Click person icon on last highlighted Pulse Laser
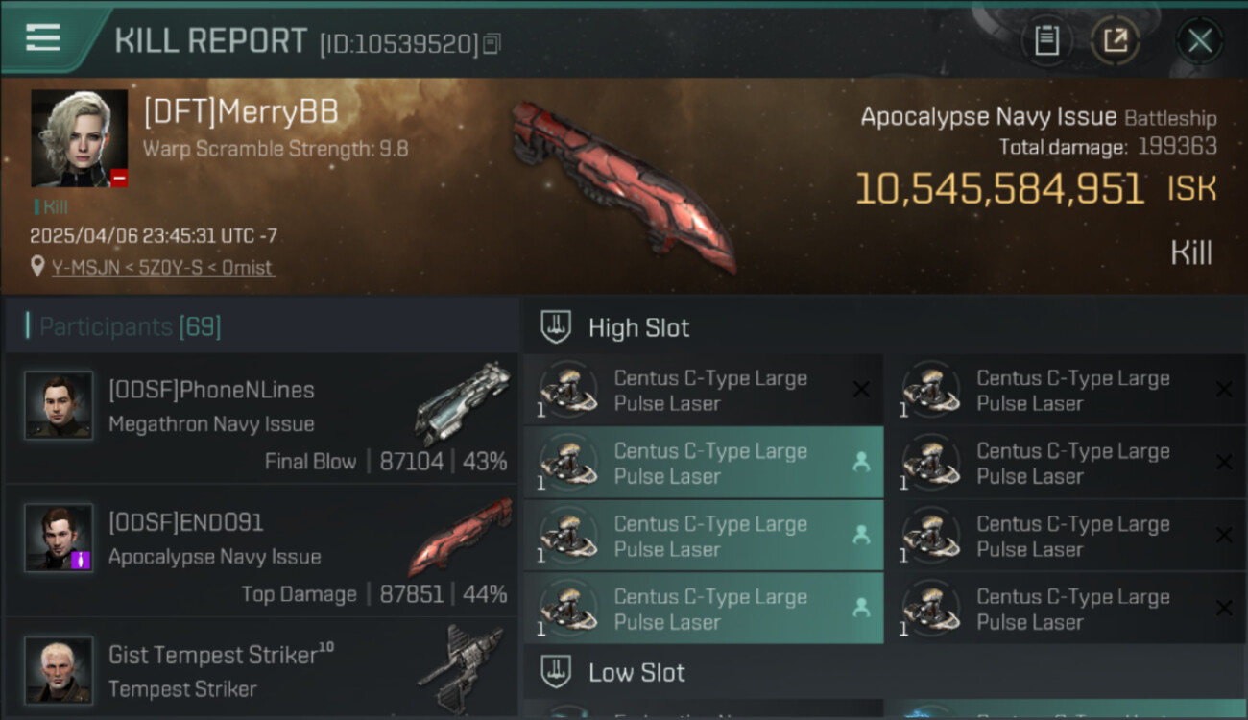Viewport: 1248px width, 720px height. pos(861,608)
